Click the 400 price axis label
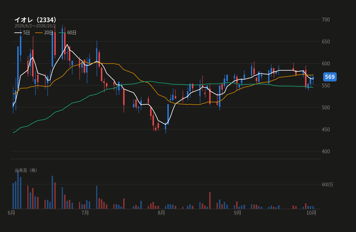The width and height of the screenshot is (356, 232). (326, 151)
